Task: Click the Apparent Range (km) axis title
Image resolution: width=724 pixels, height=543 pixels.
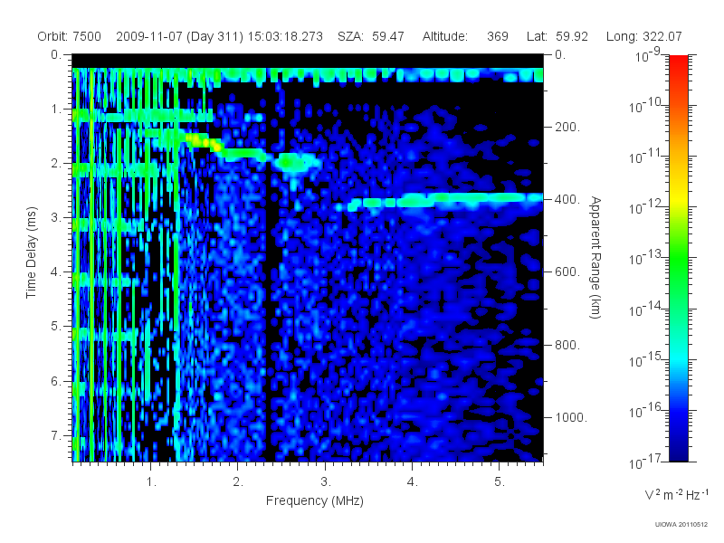Action: pos(595,257)
